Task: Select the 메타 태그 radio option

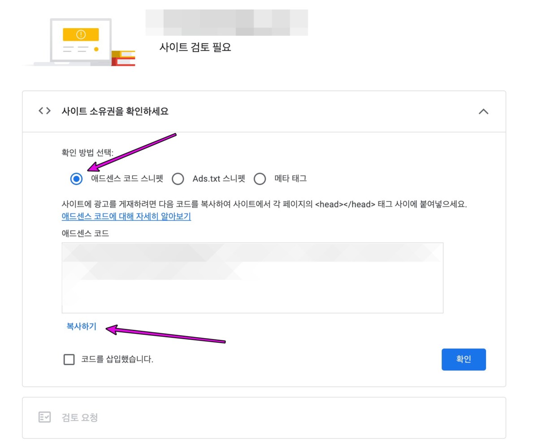Action: tap(260, 179)
